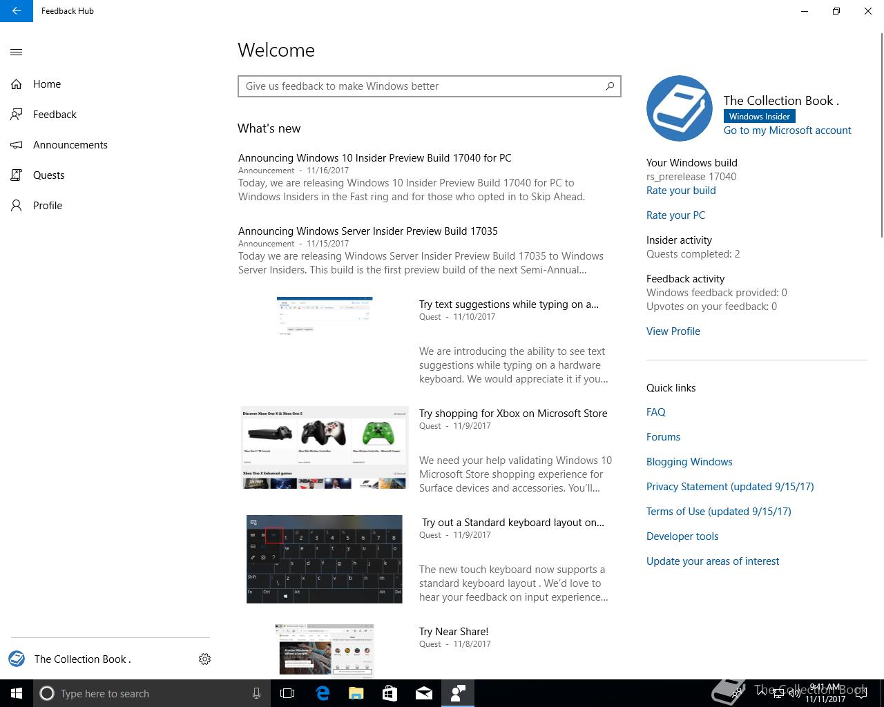Viewport: 884px width, 707px height.
Task: Click Feedback Hub taskbar icon
Action: click(458, 693)
